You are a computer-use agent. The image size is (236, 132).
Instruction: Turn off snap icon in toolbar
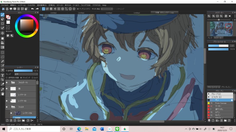(43, 9)
